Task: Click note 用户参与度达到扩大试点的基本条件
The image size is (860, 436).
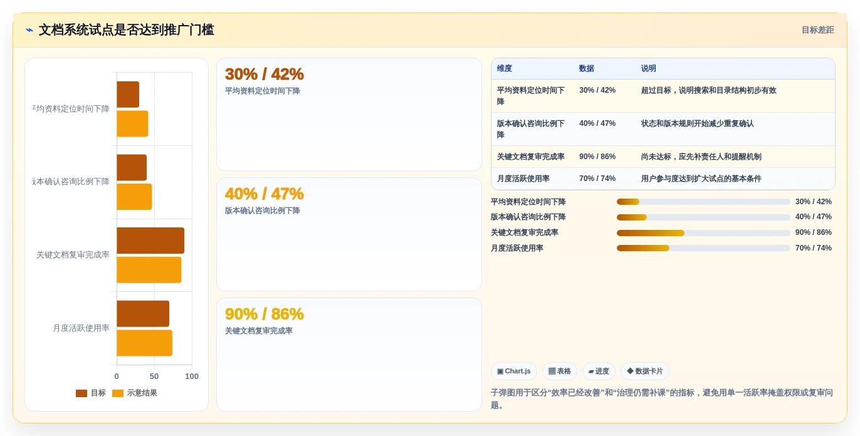Action: pos(701,179)
